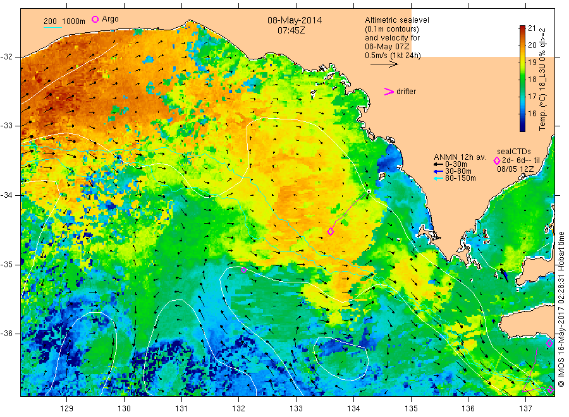Click the '17' colorbar tick label

532,96
